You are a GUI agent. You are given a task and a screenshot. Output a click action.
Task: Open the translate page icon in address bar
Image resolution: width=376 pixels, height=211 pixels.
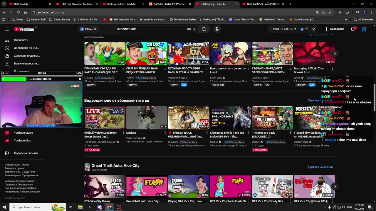click(x=318, y=12)
